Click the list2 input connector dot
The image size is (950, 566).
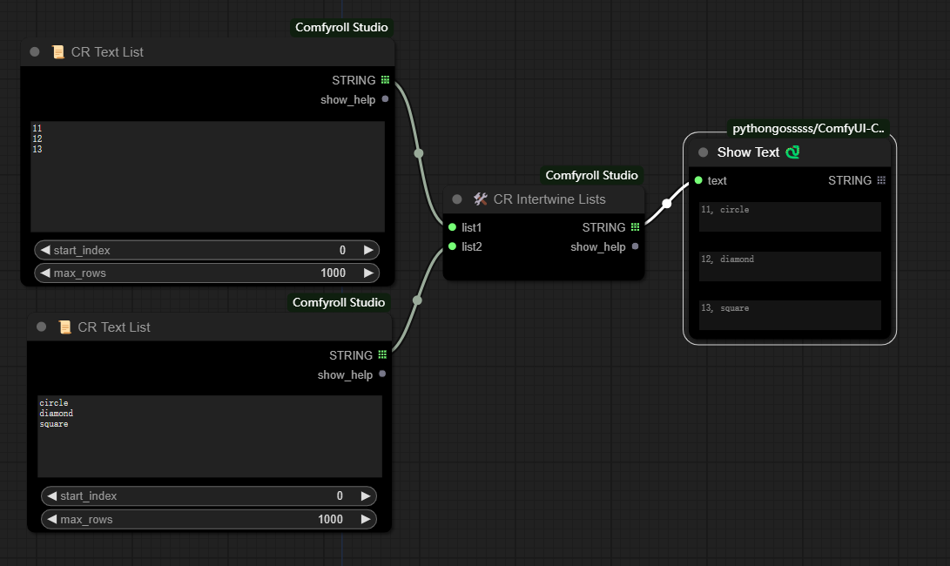(x=452, y=246)
